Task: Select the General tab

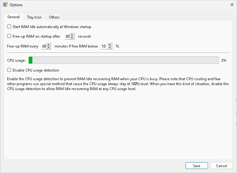Action: (x=14, y=17)
